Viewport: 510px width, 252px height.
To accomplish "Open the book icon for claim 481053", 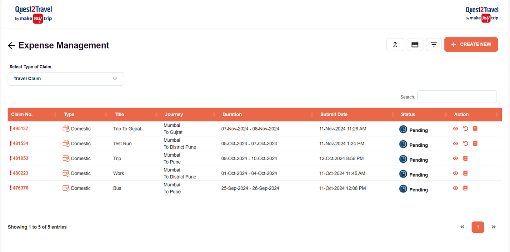I will click(465, 158).
